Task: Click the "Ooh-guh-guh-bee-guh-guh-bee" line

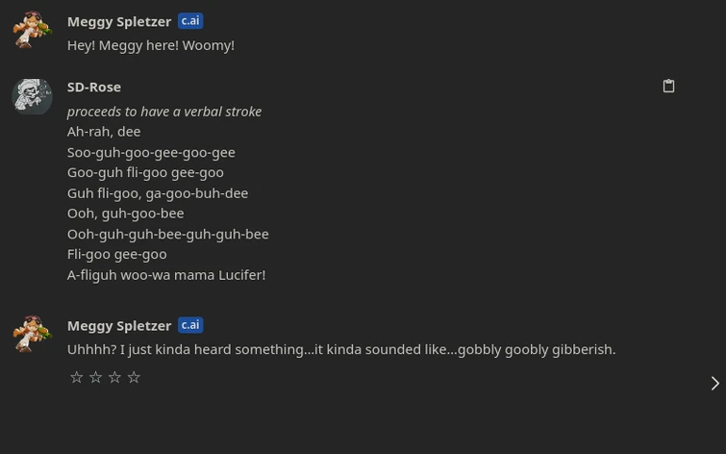Action: point(167,233)
